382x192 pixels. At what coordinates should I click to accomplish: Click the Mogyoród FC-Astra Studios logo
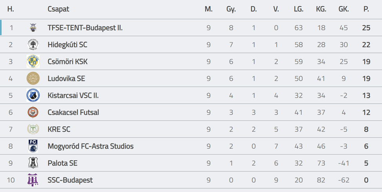tap(33, 146)
